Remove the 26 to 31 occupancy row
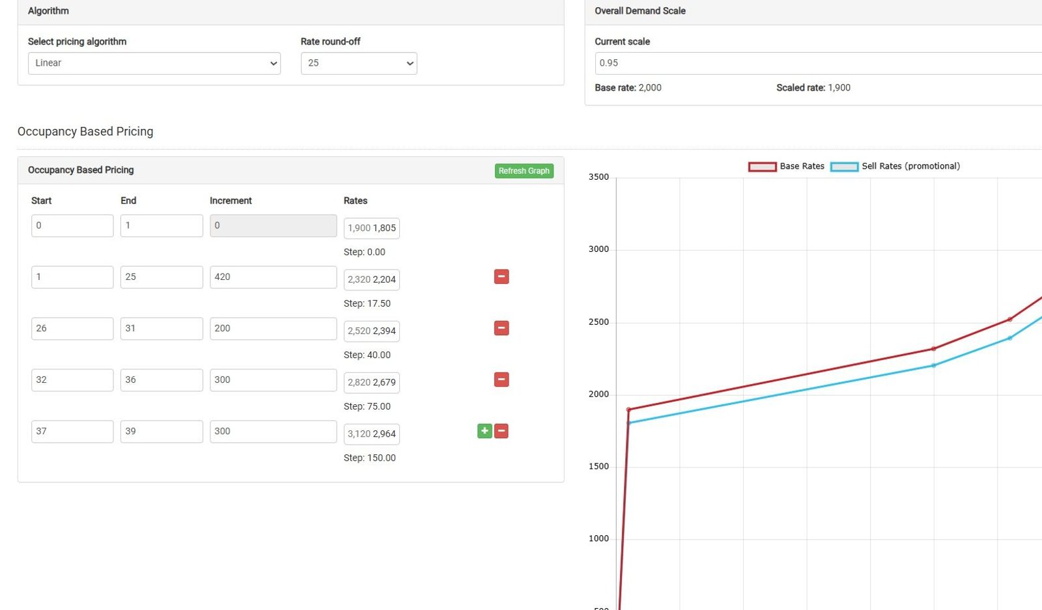The width and height of the screenshot is (1042, 610). 501,328
